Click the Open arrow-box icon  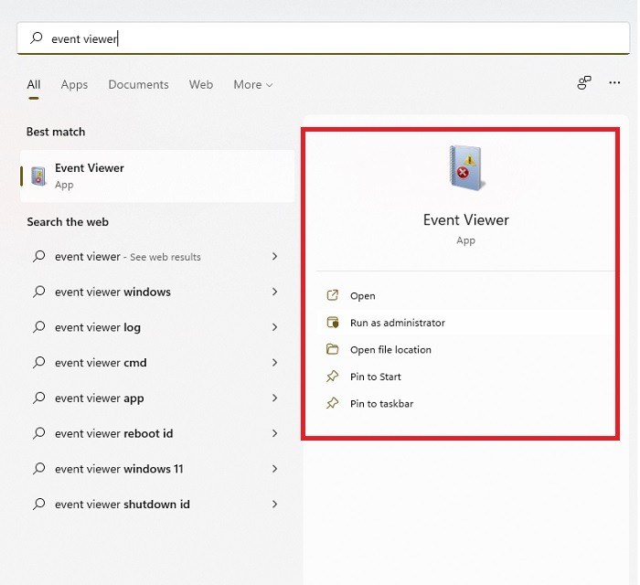[x=333, y=295]
